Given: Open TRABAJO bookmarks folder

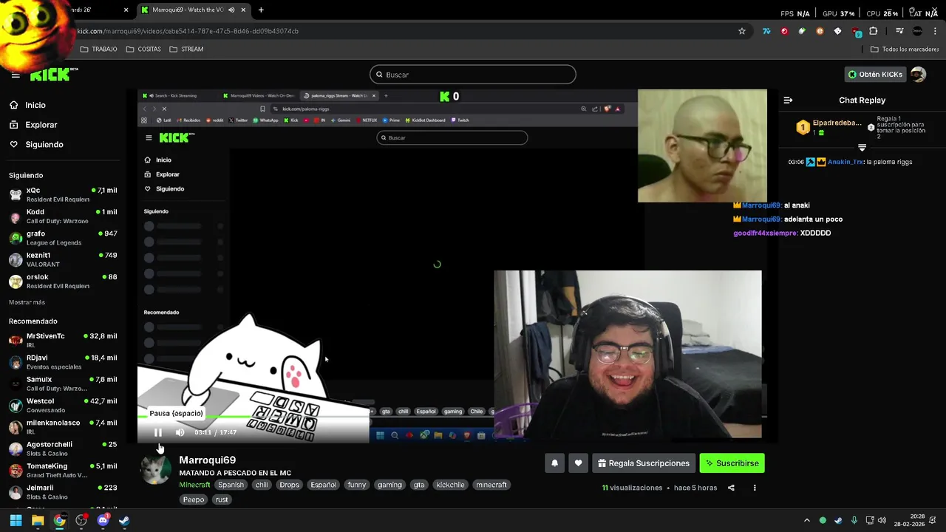Looking at the screenshot, I should click(98, 49).
